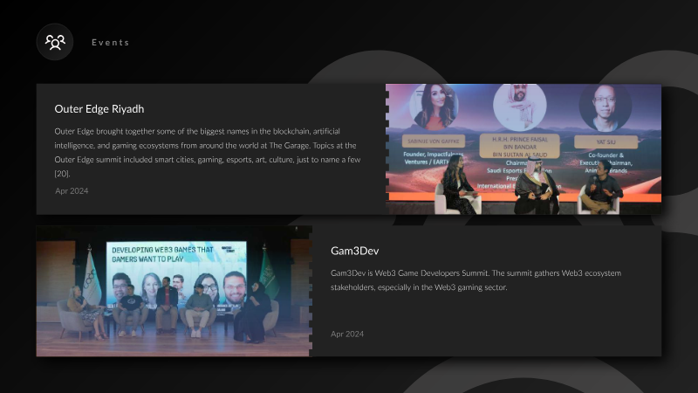Select the SABINIJE VON GAFFKE name label
This screenshot has width=698, height=393.
coord(434,141)
